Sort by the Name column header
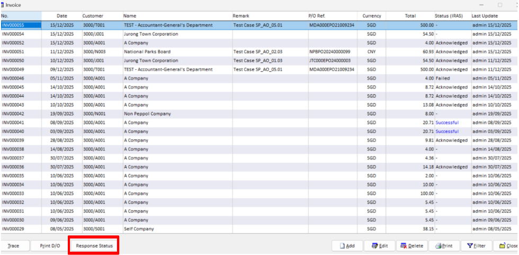Viewport: 519px width, 255px height. click(x=177, y=16)
